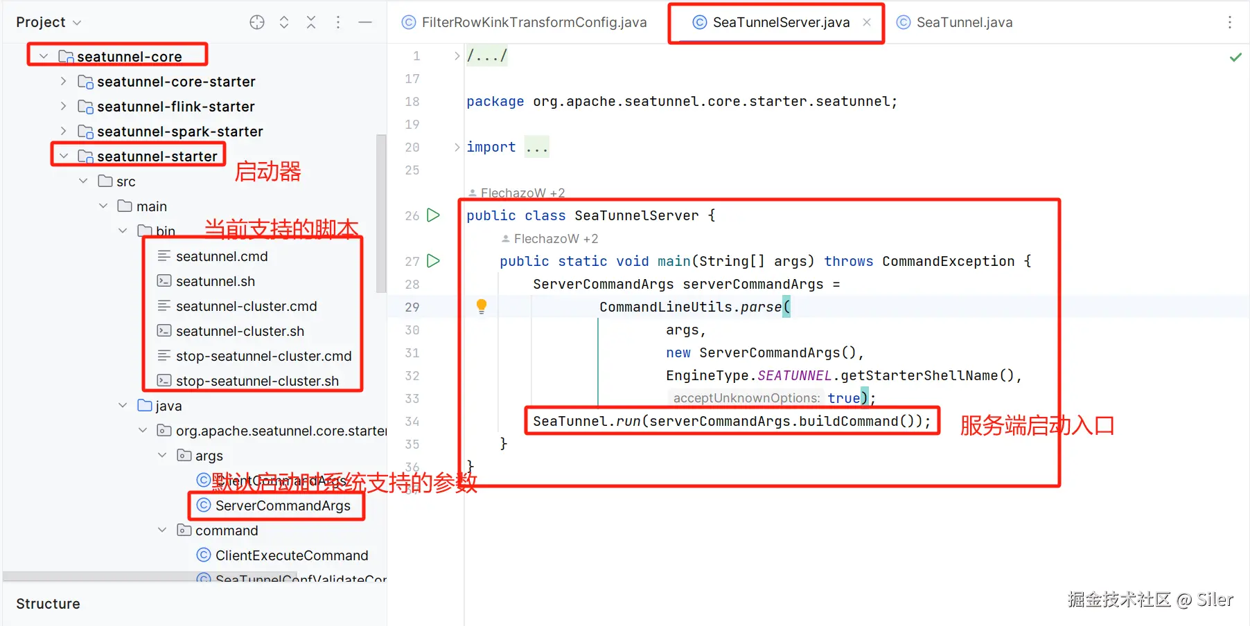
Task: Click the Expand All icon in Project panel
Action: (284, 22)
